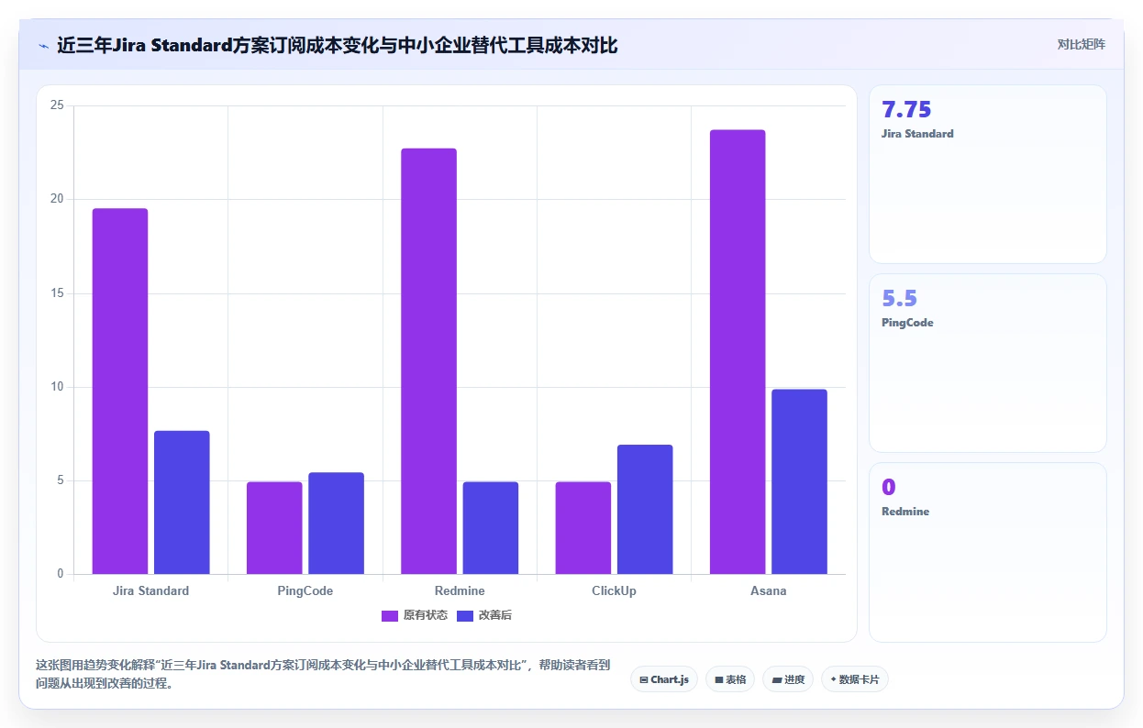Click the Asana axis label

coord(769,590)
